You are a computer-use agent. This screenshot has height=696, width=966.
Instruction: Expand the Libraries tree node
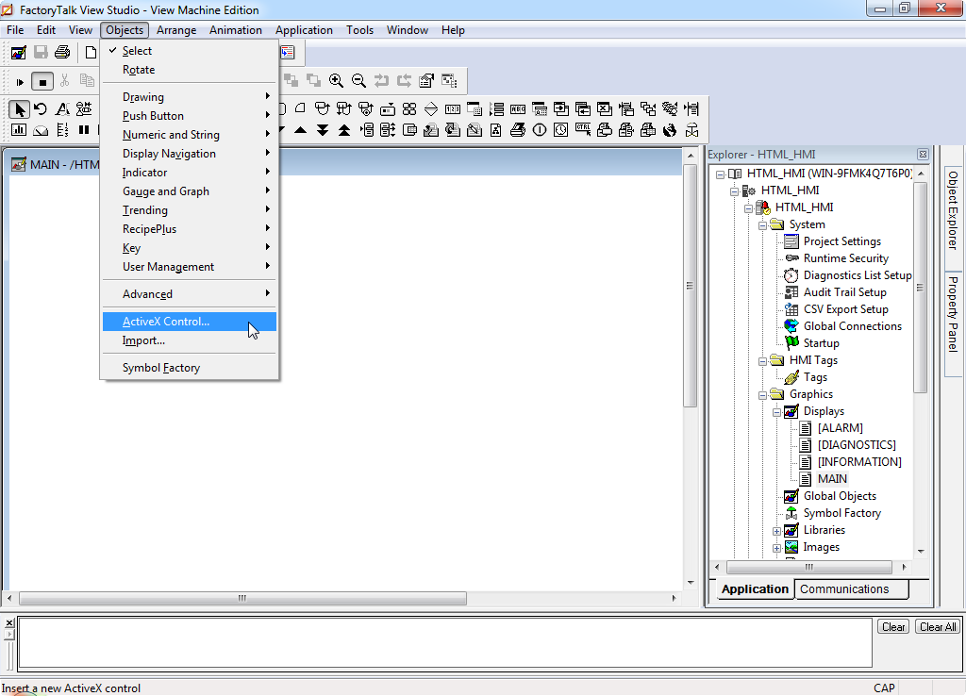tap(777, 531)
